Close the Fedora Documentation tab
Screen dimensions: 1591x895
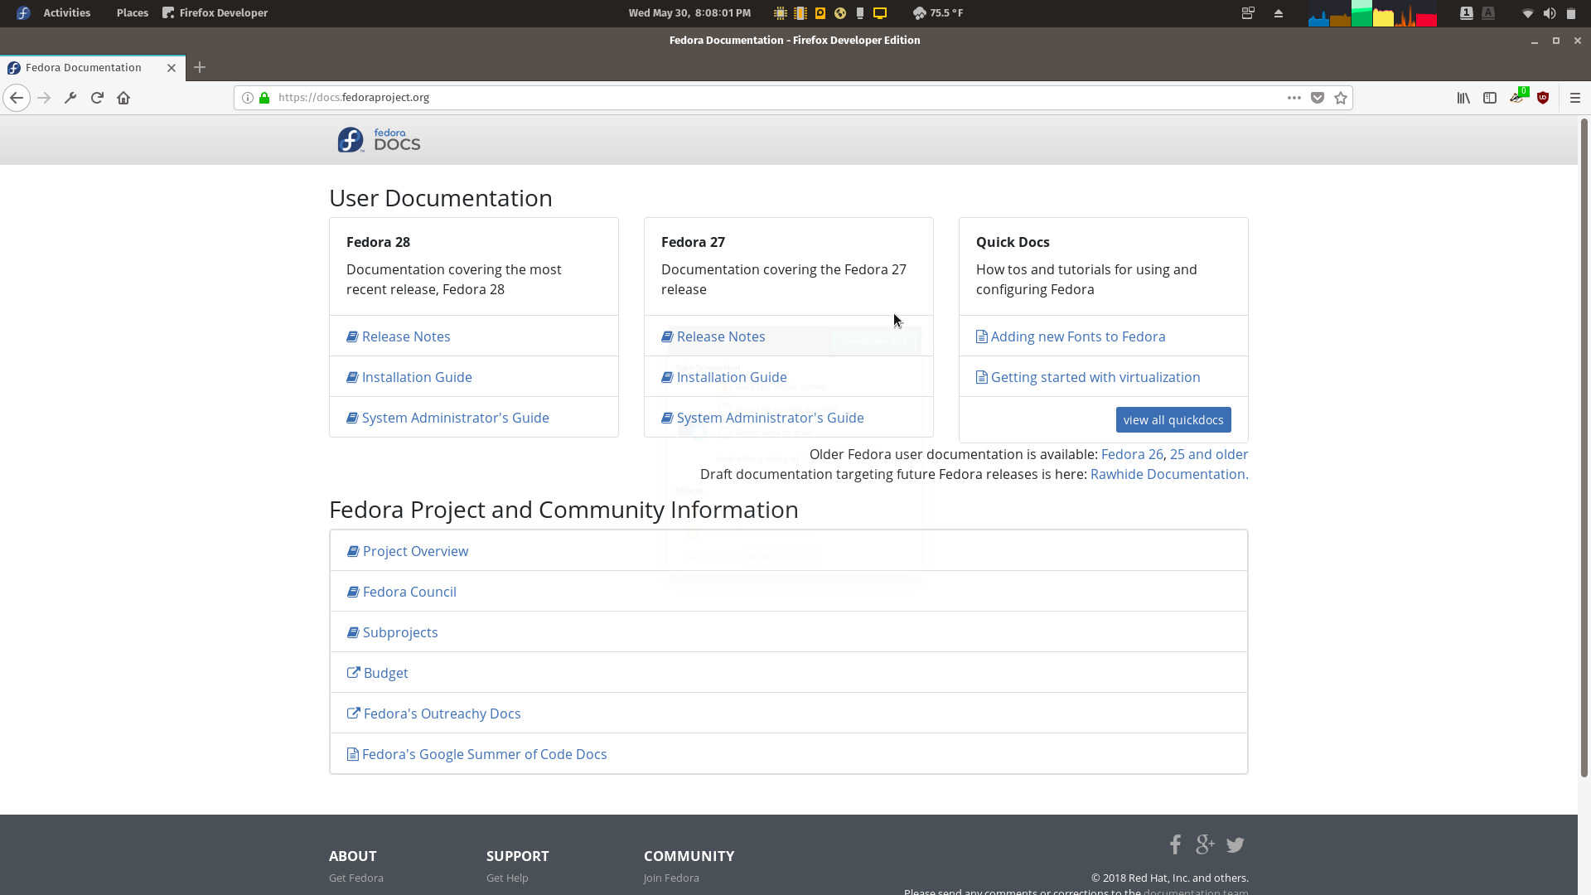[x=172, y=68]
